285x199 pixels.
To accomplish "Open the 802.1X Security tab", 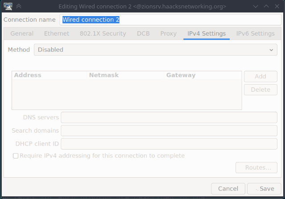I will point(103,33).
